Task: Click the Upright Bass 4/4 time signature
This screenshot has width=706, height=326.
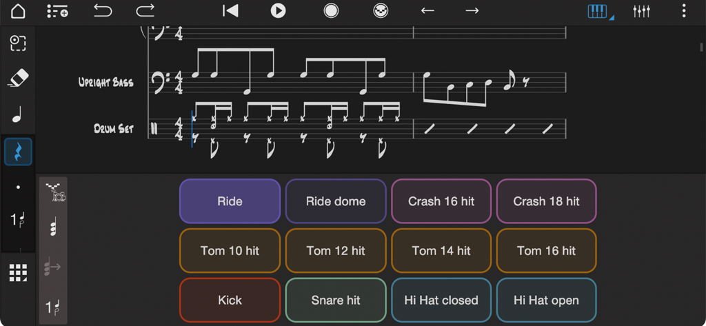Action: click(x=180, y=83)
